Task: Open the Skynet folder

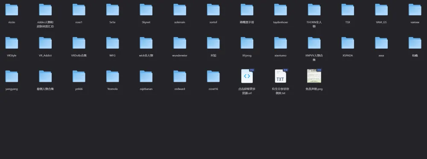Action: pyautogui.click(x=146, y=10)
